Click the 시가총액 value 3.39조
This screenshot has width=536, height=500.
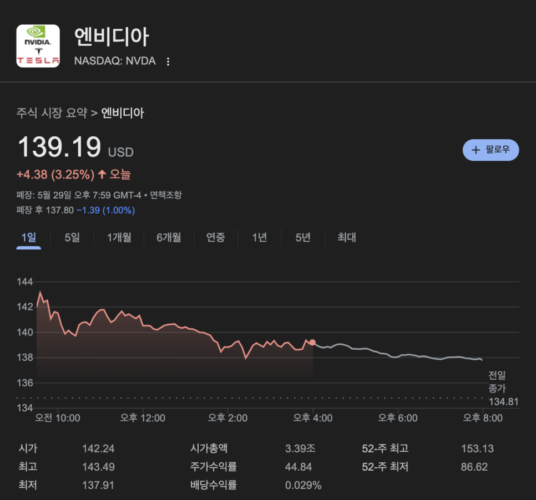[300, 448]
